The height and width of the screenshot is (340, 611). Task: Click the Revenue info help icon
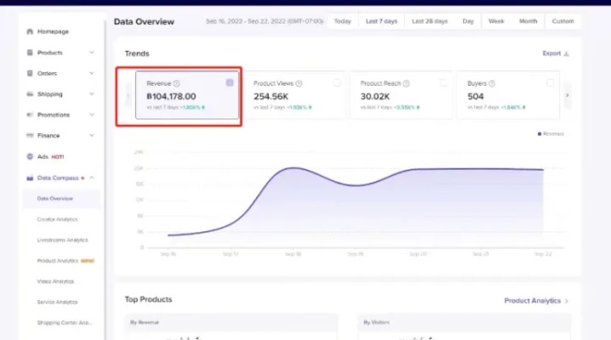[x=177, y=83]
